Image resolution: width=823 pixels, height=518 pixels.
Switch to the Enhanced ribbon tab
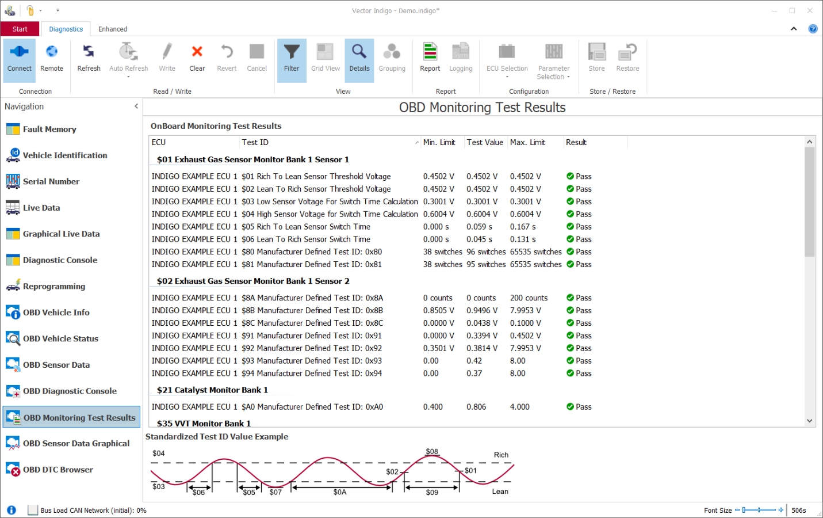[x=113, y=29]
